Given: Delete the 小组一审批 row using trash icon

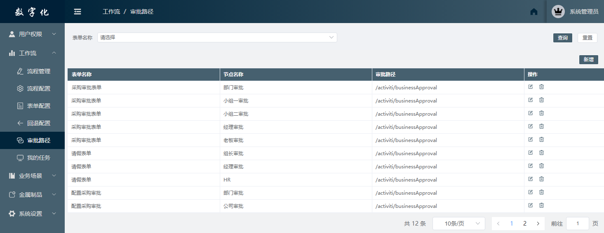Looking at the screenshot, I should pyautogui.click(x=542, y=100).
